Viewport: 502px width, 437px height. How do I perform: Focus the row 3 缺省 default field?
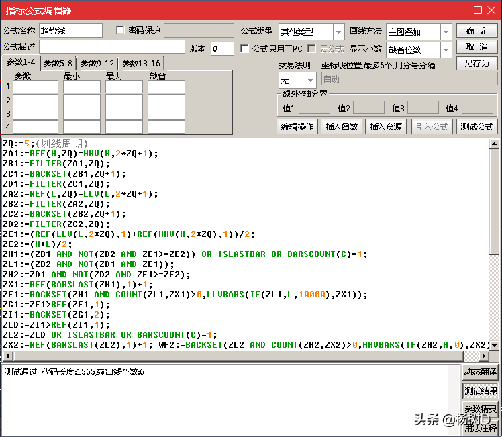pyautogui.click(x=166, y=113)
